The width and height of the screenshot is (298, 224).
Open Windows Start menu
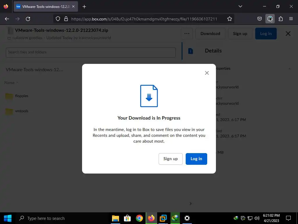(8, 218)
